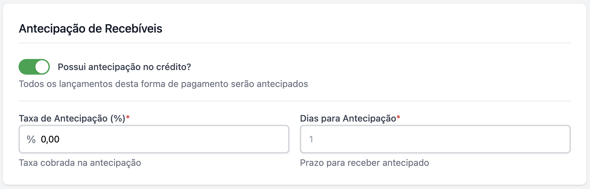590x189 pixels.
Task: Click the "Taxa cobrada na antecipação" helper text
Action: pos(80,163)
